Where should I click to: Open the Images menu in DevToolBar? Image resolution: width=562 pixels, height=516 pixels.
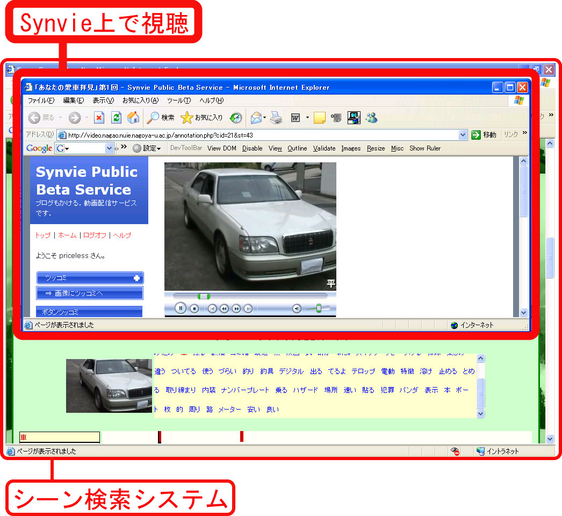click(x=351, y=148)
